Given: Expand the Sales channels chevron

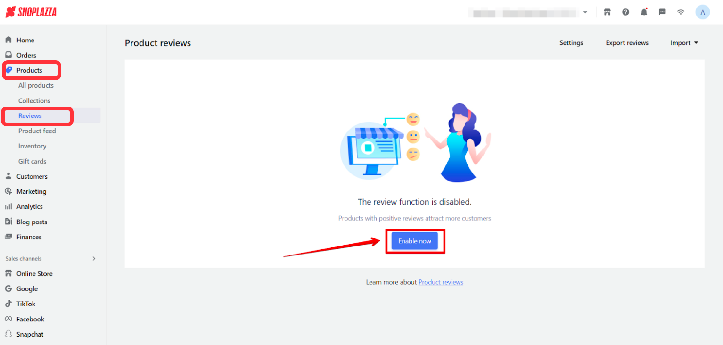Looking at the screenshot, I should coord(94,259).
